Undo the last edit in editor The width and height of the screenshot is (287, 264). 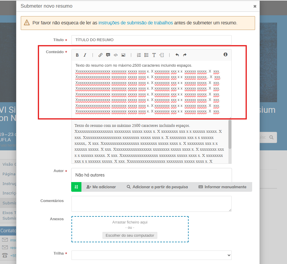(x=177, y=55)
